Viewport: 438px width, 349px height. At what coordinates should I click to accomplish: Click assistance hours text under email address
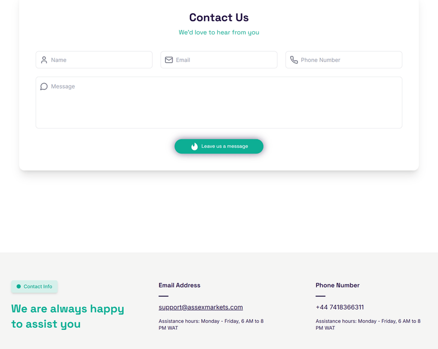coord(211,324)
